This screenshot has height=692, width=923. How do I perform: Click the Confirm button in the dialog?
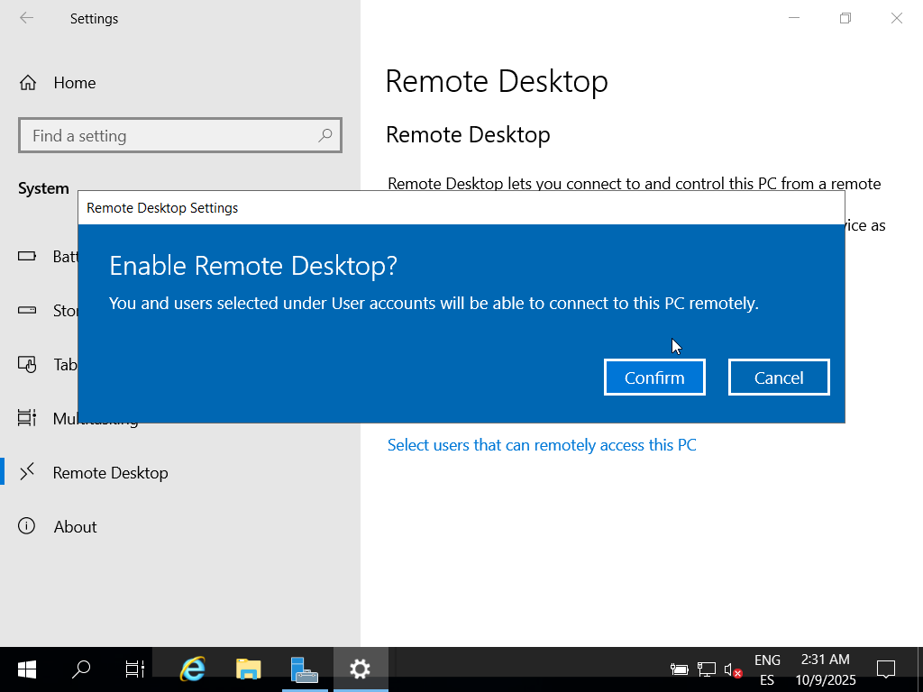654,378
